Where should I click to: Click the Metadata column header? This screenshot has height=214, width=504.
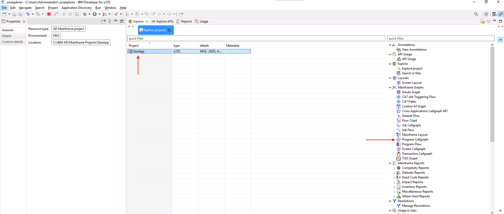coord(238,46)
